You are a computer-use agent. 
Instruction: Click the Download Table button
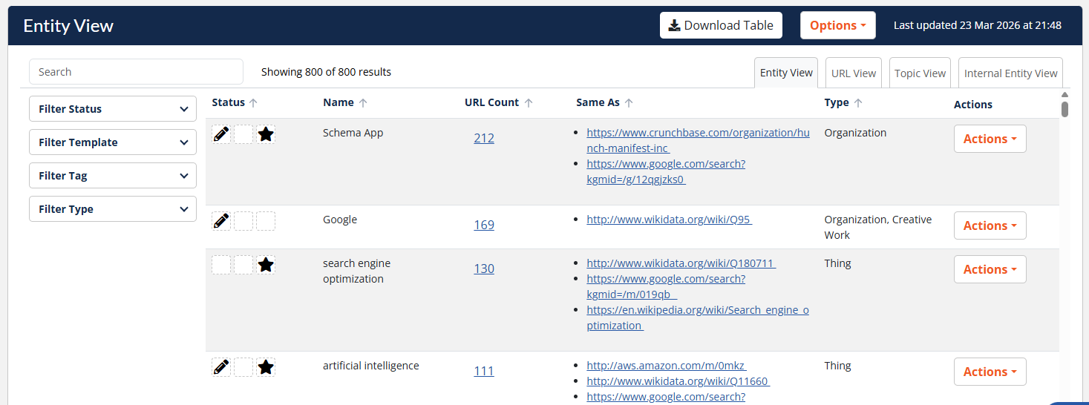click(x=721, y=25)
